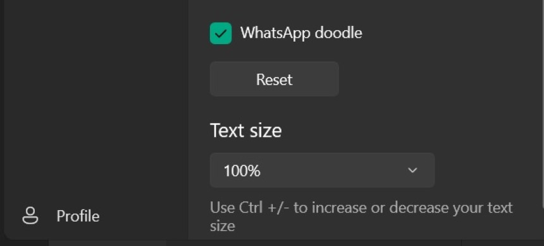The height and width of the screenshot is (246, 544).
Task: Click the green checkmark icon beside WhatsApp doodle
Action: (x=221, y=33)
